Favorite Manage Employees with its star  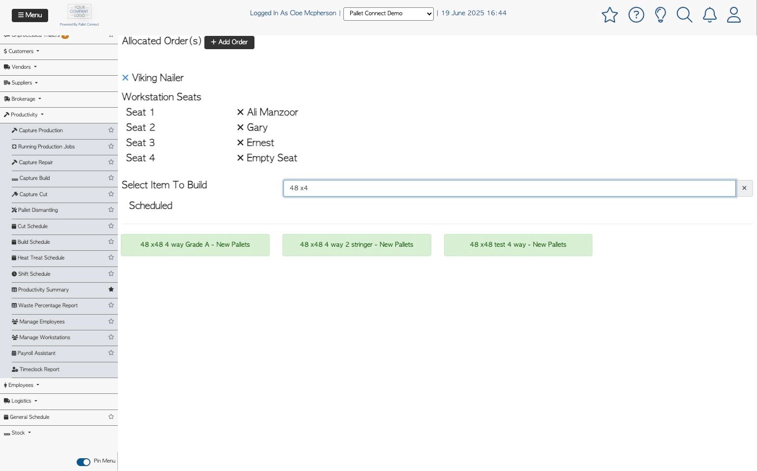(111, 322)
